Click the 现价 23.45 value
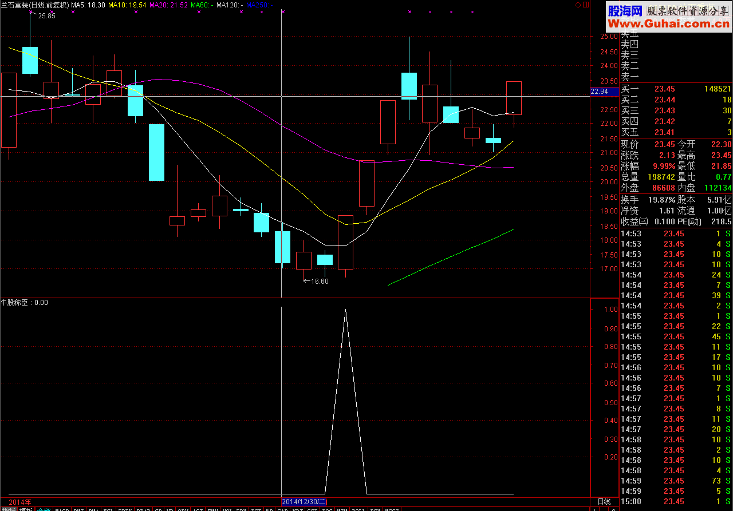733x511 pixels. click(x=665, y=144)
